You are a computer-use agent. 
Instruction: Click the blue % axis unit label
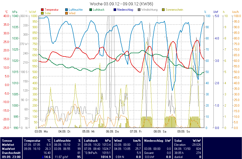pos(205,12)
